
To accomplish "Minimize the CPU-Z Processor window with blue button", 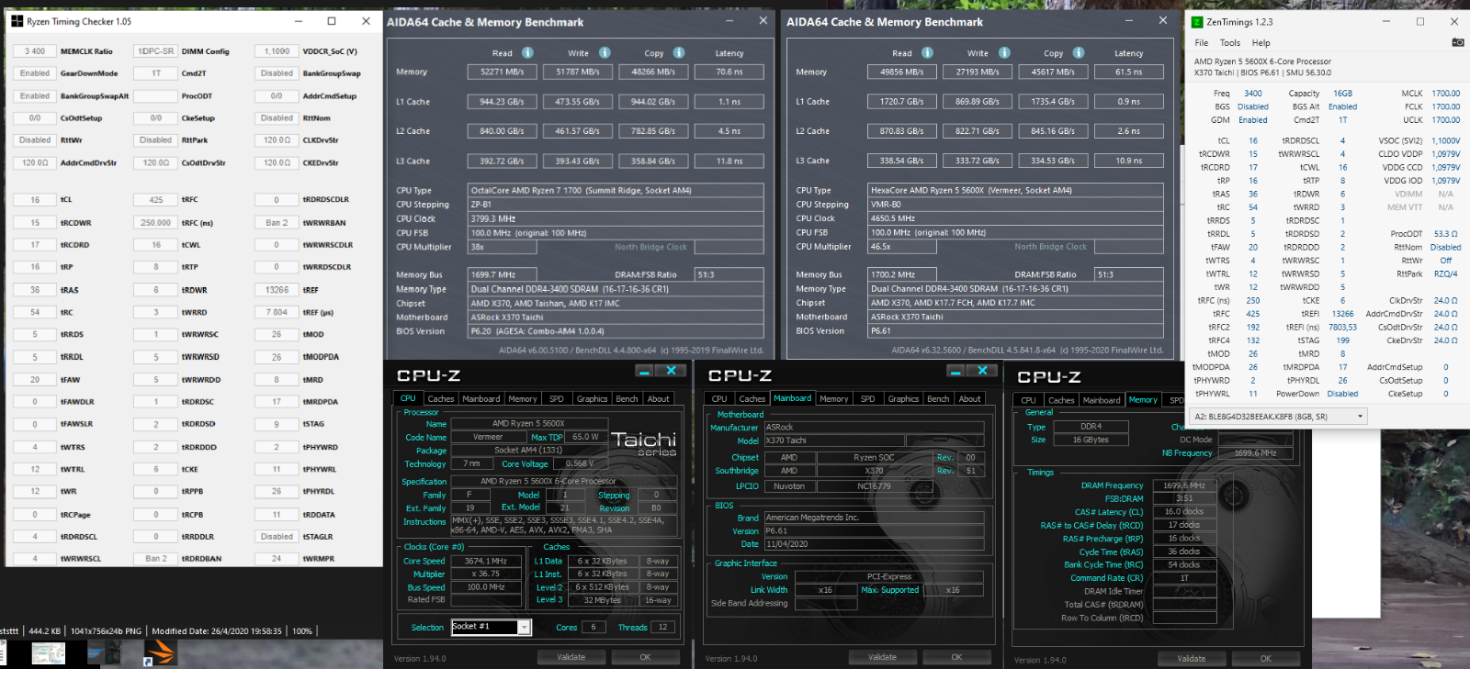I will 645,371.
